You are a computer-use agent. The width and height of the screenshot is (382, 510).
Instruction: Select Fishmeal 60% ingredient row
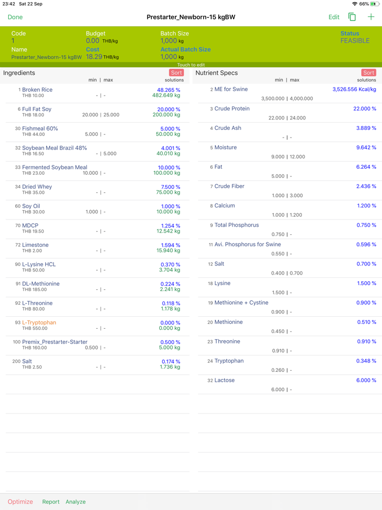click(98, 132)
